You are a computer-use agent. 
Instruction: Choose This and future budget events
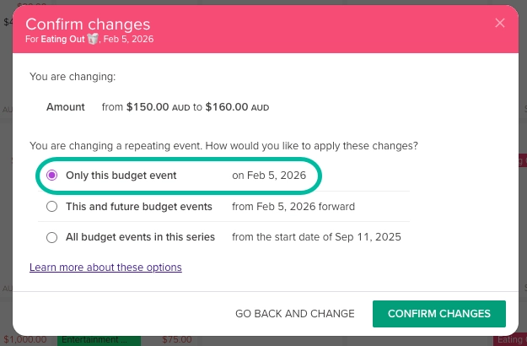click(52, 207)
